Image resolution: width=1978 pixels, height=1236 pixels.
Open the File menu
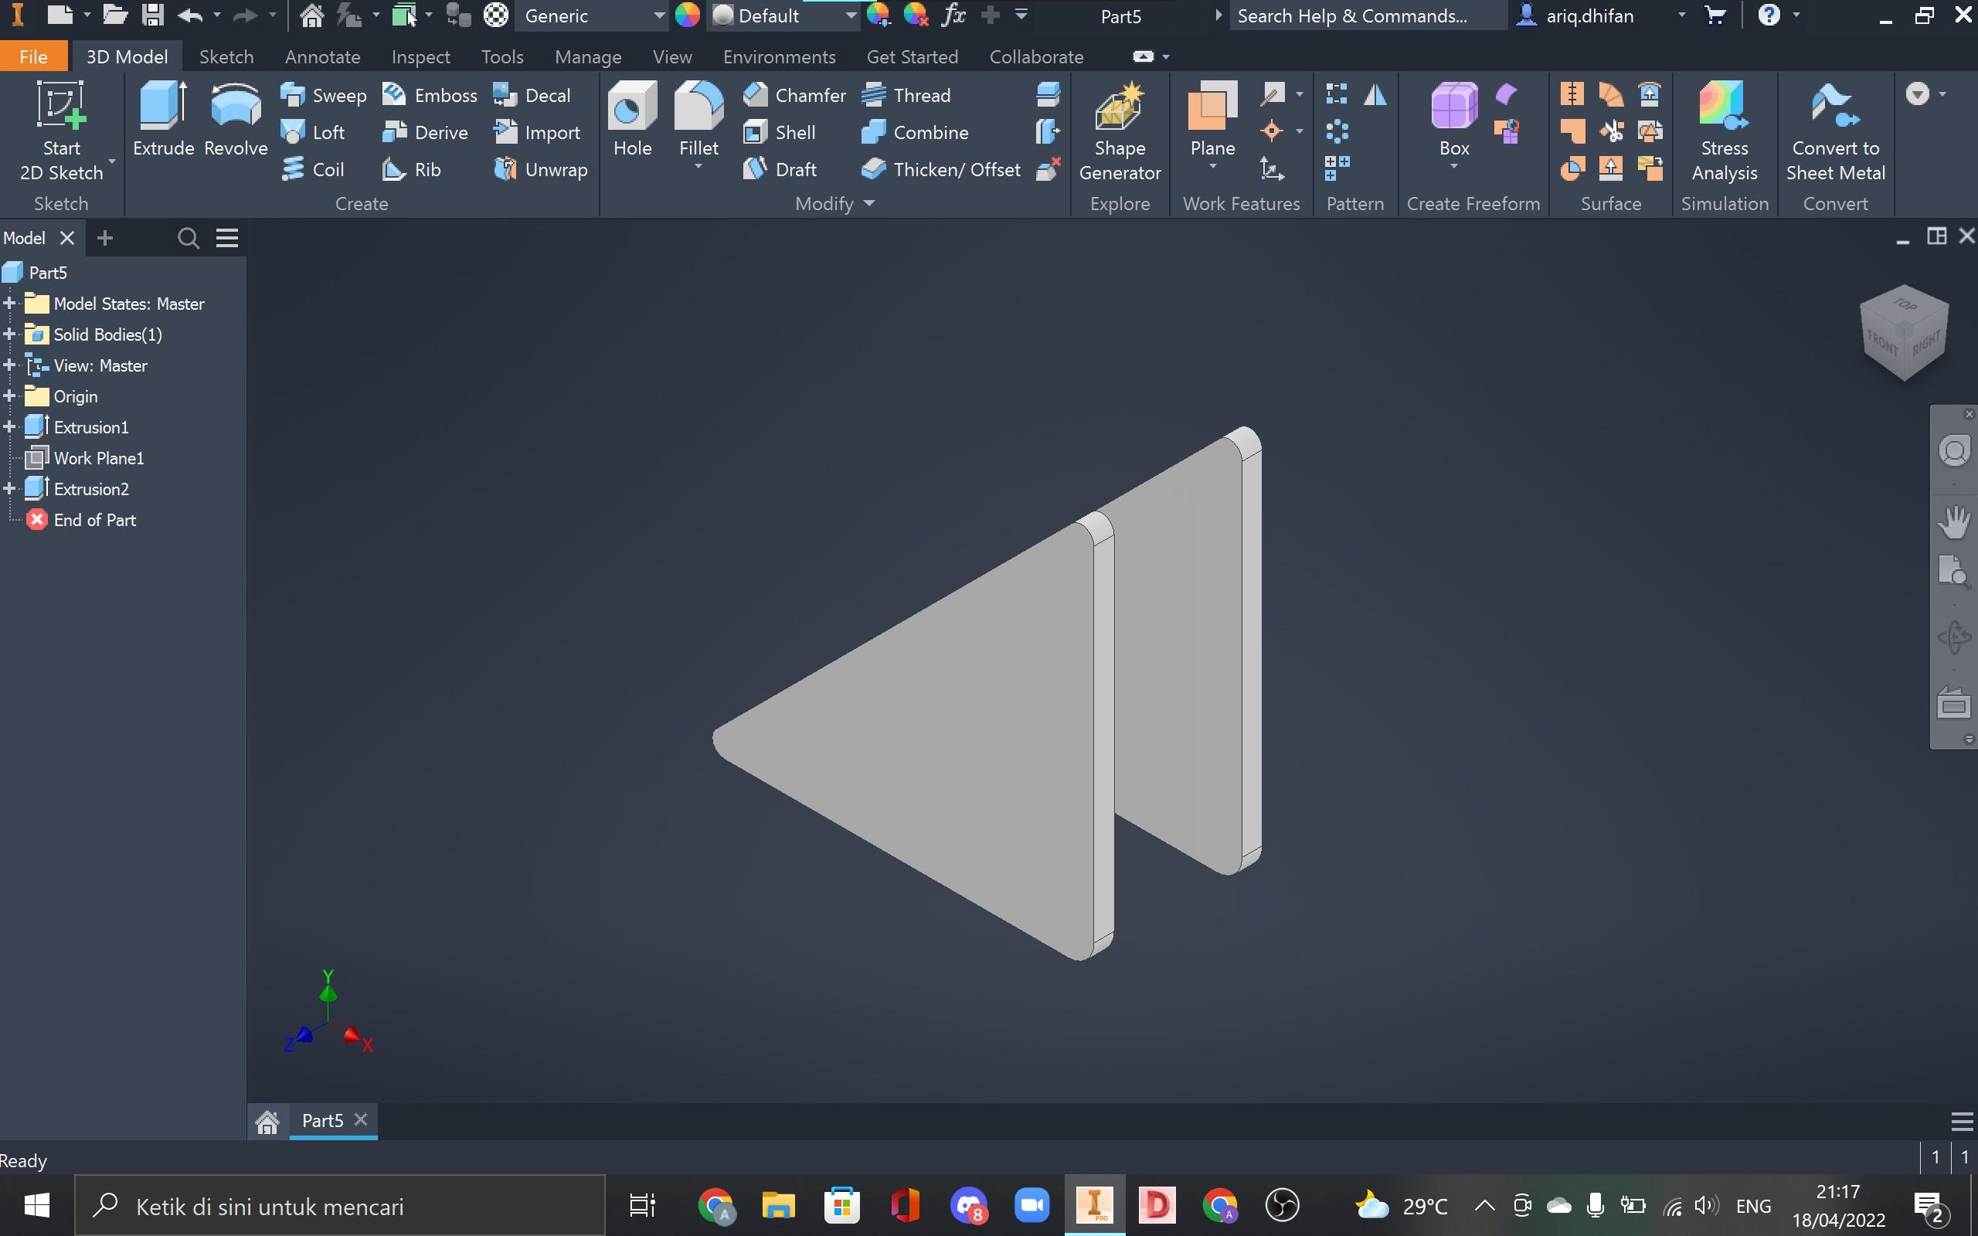(32, 56)
